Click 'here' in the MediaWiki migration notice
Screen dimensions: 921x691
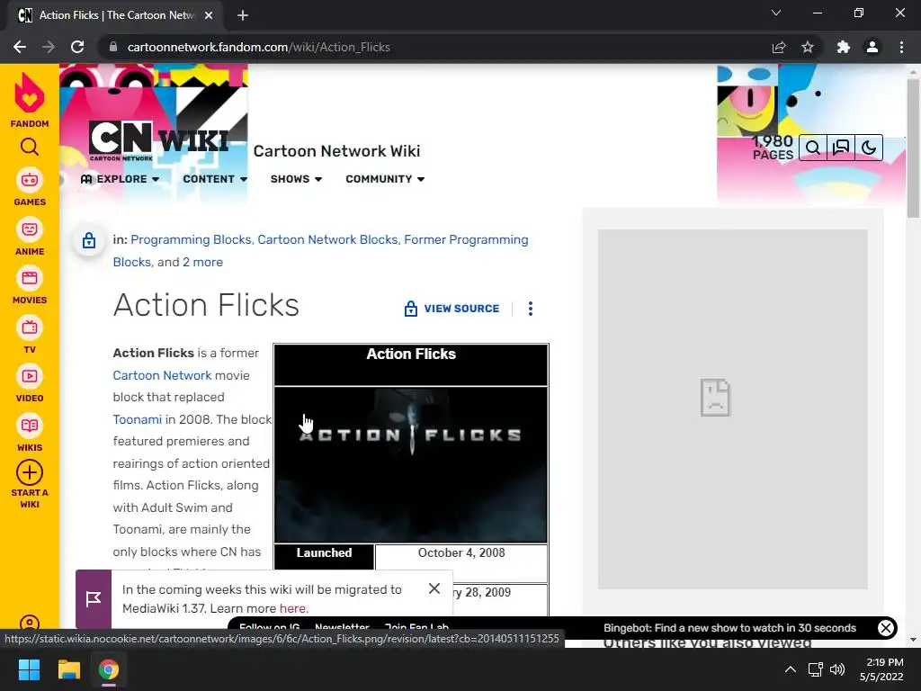click(292, 608)
